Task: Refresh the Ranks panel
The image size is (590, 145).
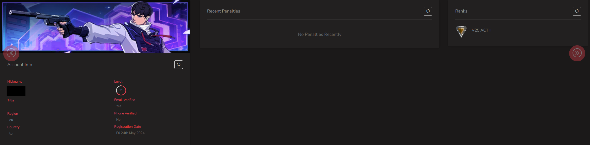Action: (577, 11)
